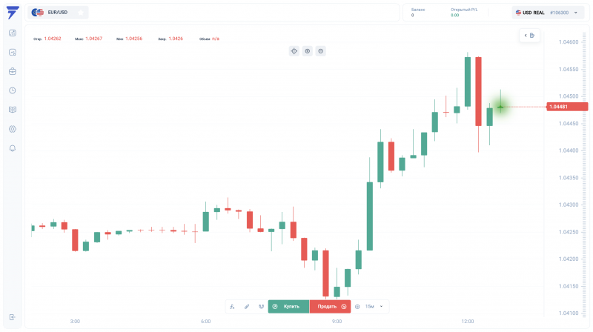Open the notifications bell icon

13,148
